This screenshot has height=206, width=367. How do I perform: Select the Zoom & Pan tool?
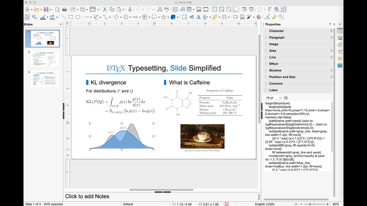pos(34,17)
